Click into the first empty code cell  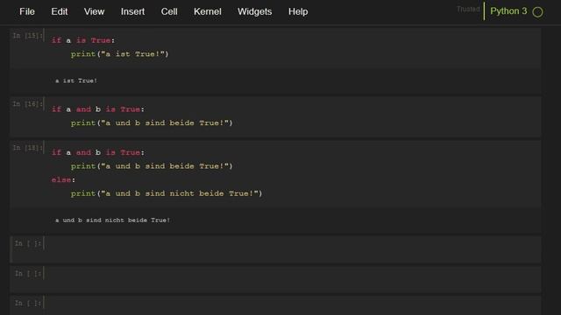292,248
